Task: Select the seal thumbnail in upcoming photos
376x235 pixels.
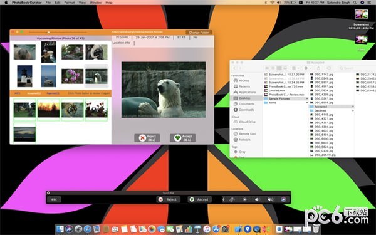Action: pyautogui.click(x=24, y=52)
